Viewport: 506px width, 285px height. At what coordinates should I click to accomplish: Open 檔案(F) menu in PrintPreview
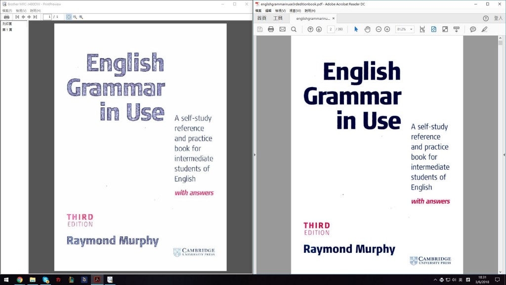[7, 11]
